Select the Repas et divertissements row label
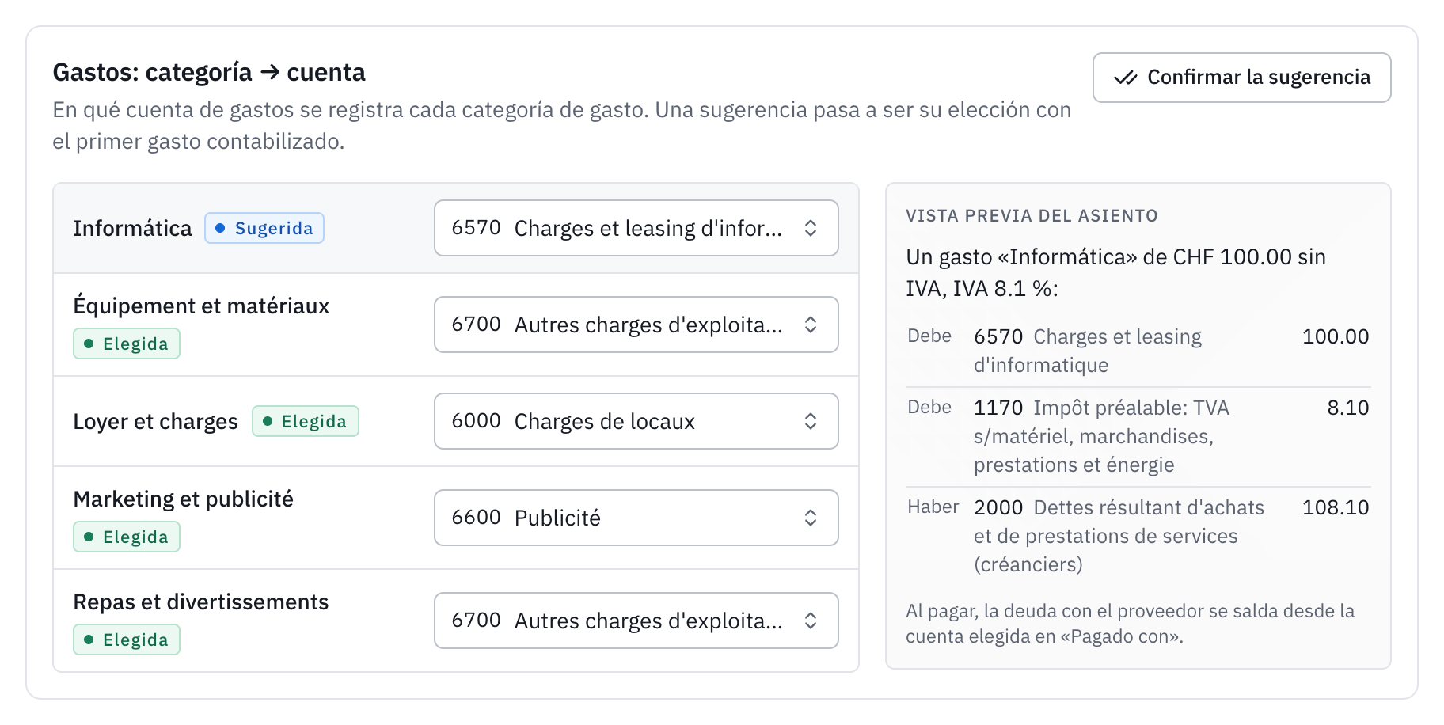Viewport: 1444px width, 725px height. click(x=200, y=602)
